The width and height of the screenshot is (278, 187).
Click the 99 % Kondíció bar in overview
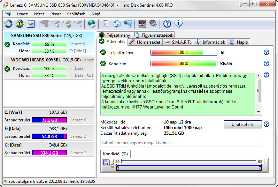(184, 63)
